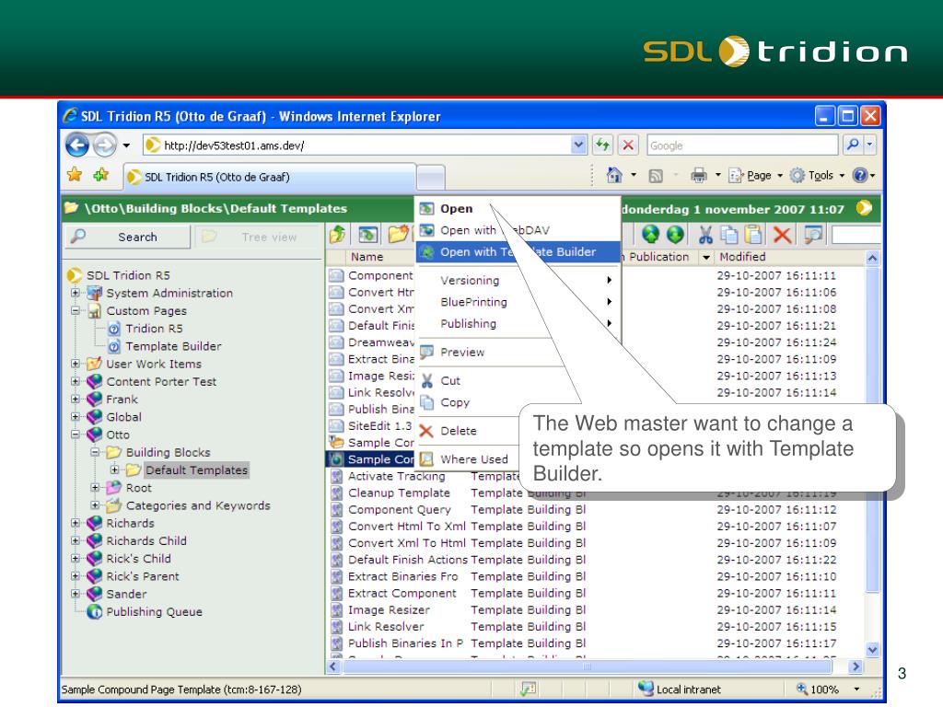Click the Tridion search lookup toolbar icon

click(x=813, y=235)
